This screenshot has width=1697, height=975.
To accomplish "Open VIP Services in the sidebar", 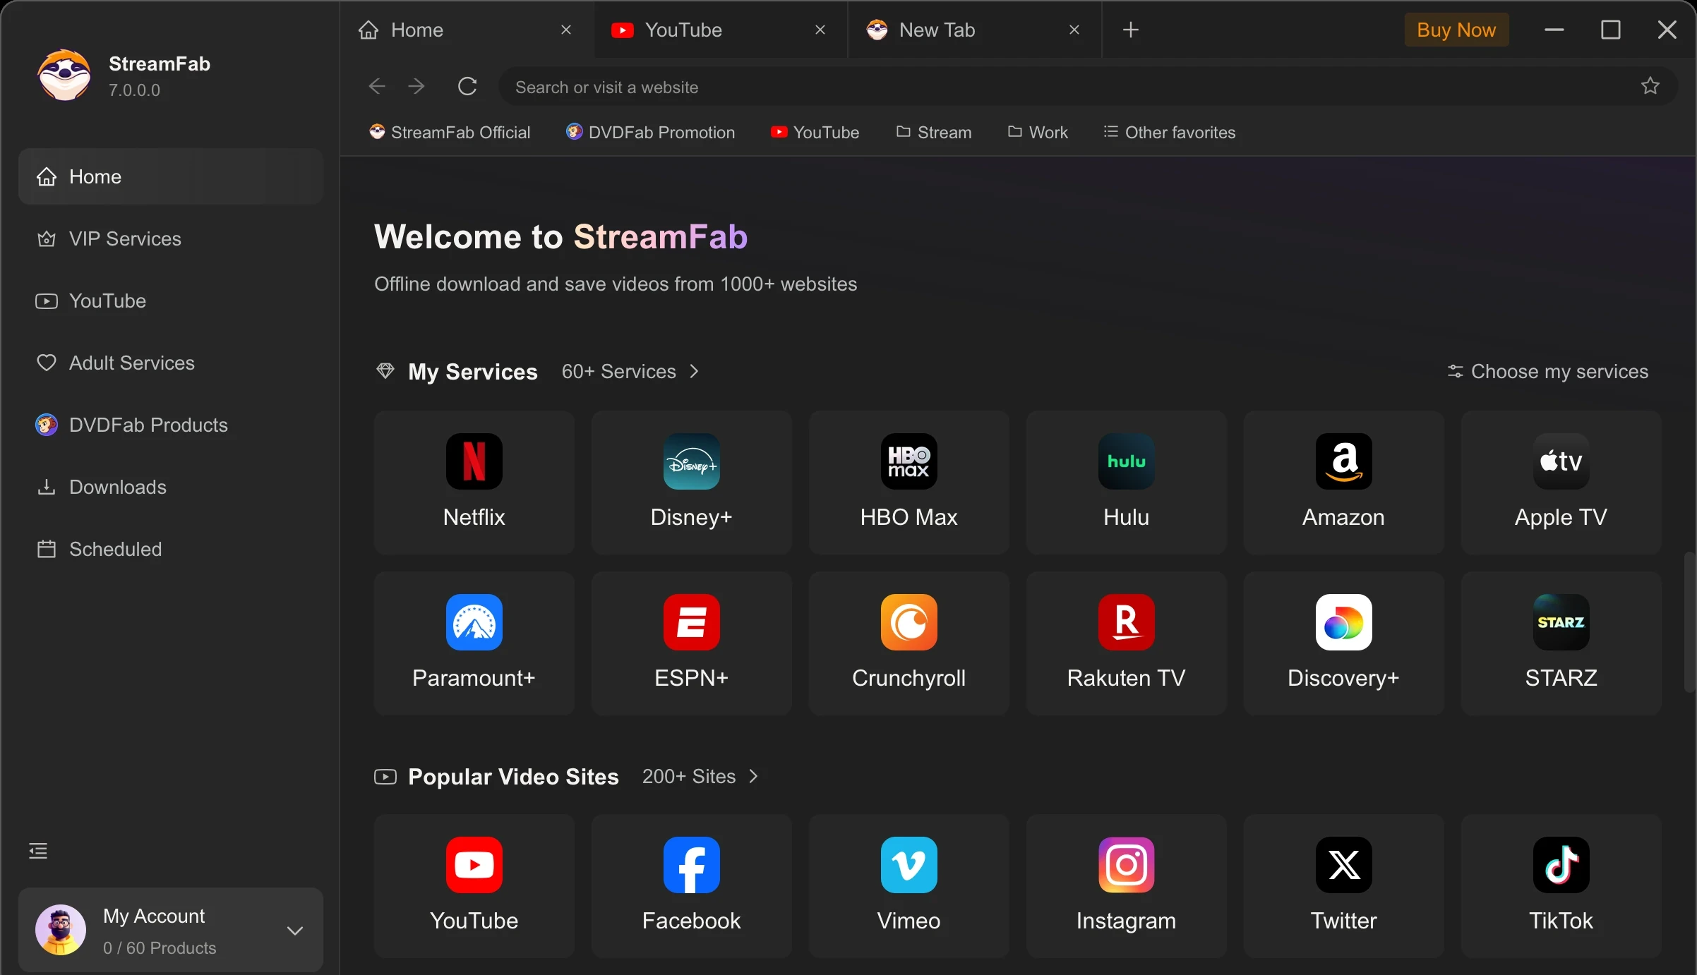I will point(171,238).
